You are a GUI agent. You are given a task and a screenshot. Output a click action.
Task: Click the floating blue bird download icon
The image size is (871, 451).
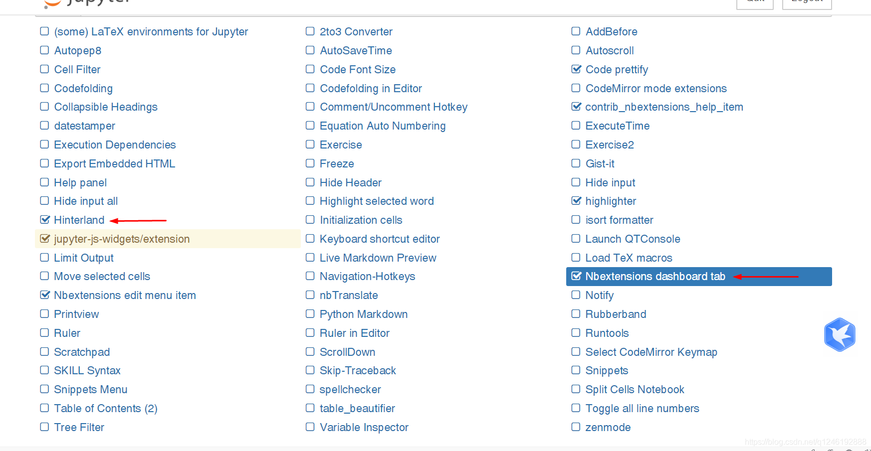click(840, 334)
